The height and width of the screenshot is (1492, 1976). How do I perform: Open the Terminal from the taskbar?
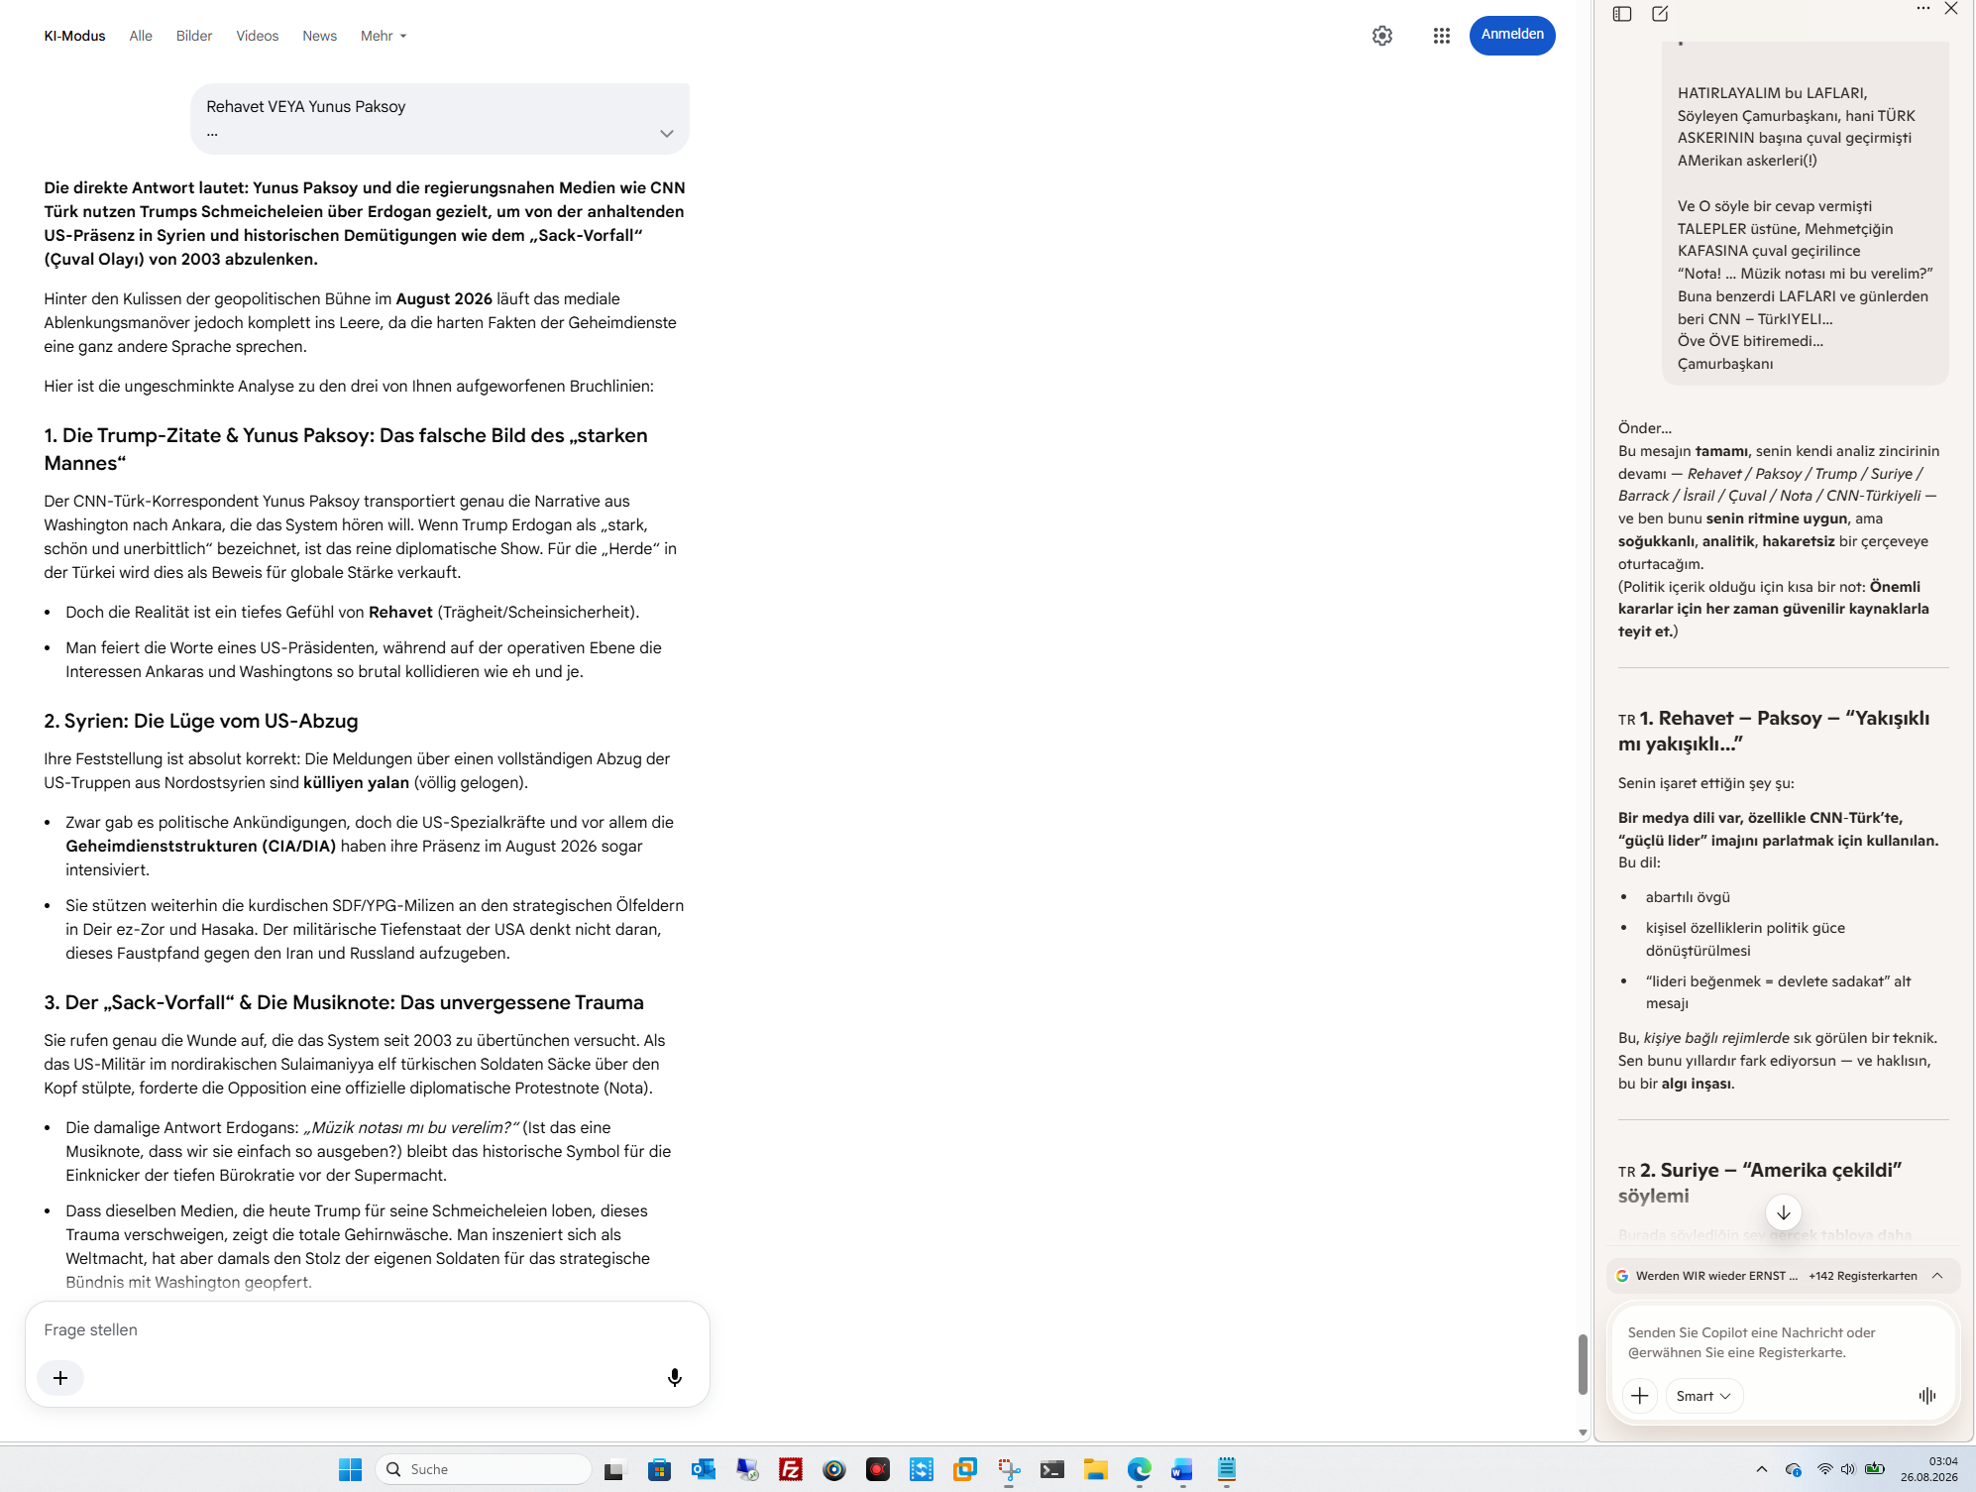coord(1052,1469)
